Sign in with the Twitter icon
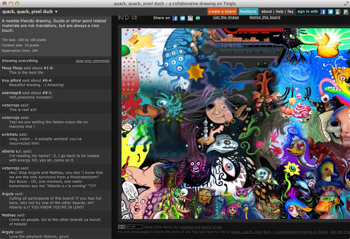 pyautogui.click(x=331, y=12)
